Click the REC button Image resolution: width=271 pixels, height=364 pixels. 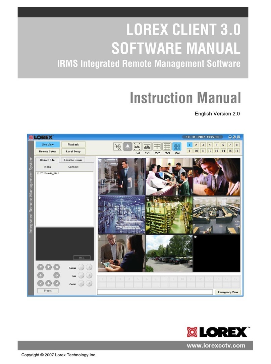[82, 258]
